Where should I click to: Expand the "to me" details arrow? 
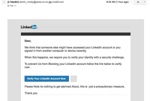[15, 5]
